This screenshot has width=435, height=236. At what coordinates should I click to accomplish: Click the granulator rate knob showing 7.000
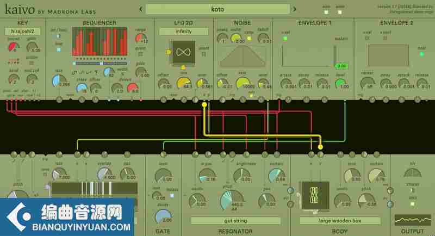pyautogui.click(x=59, y=174)
